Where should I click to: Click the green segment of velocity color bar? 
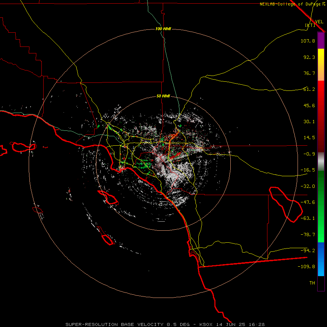pos(321,206)
